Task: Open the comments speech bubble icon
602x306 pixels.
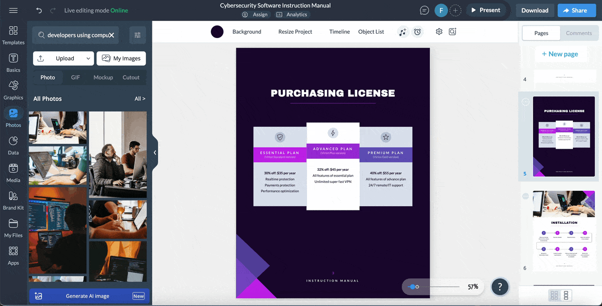Action: pos(424,11)
